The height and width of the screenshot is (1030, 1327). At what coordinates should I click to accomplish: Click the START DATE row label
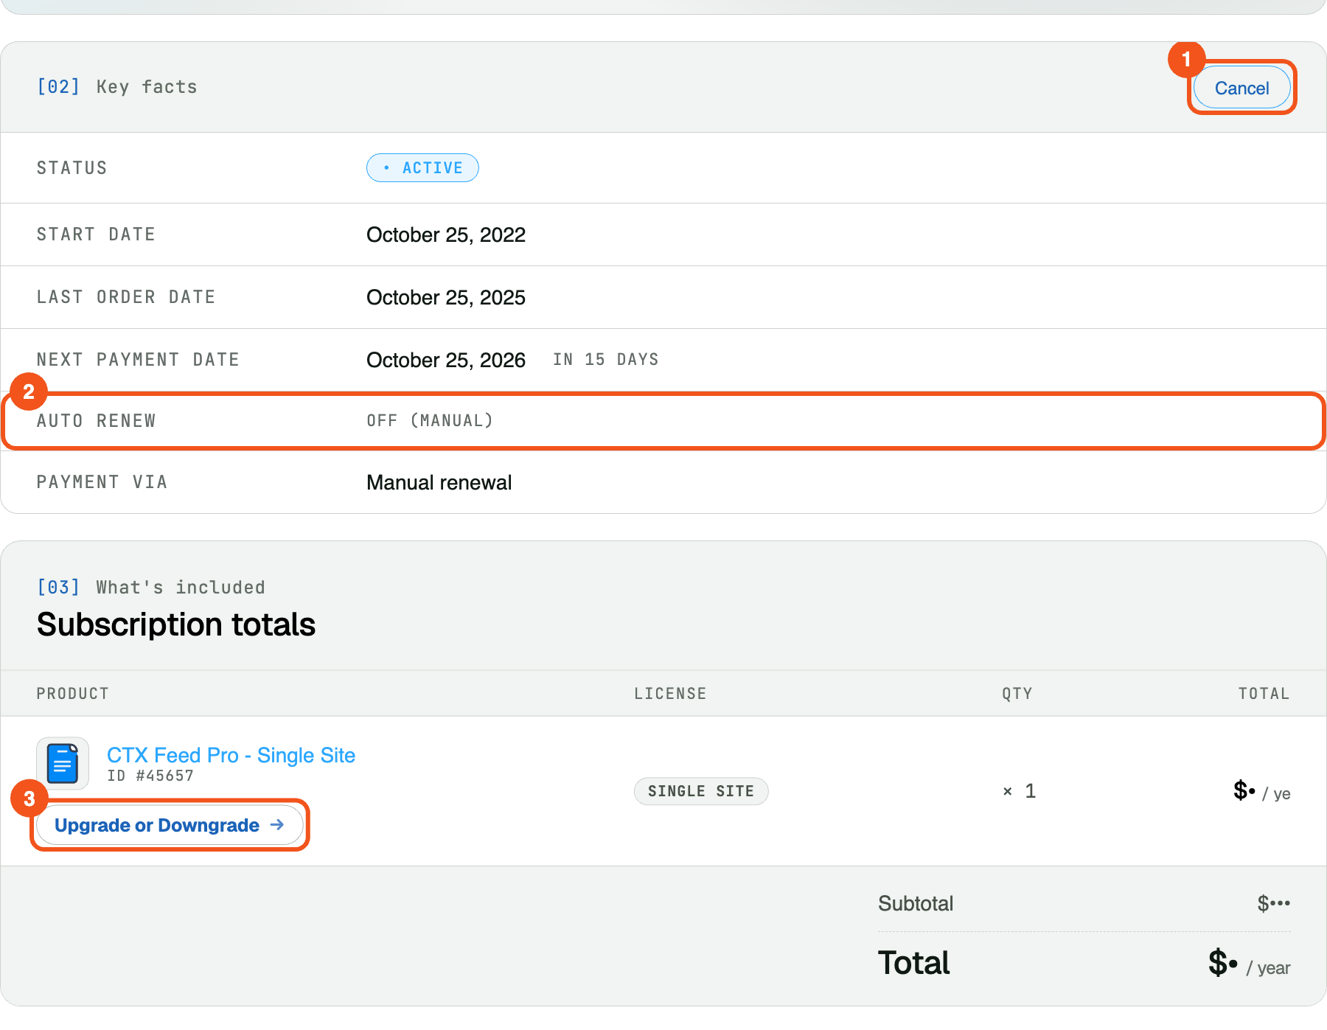tap(97, 234)
